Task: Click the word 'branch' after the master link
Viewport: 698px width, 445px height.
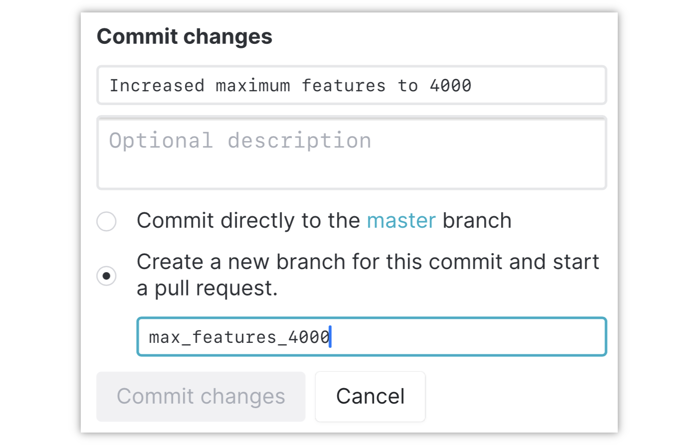Action: click(477, 221)
